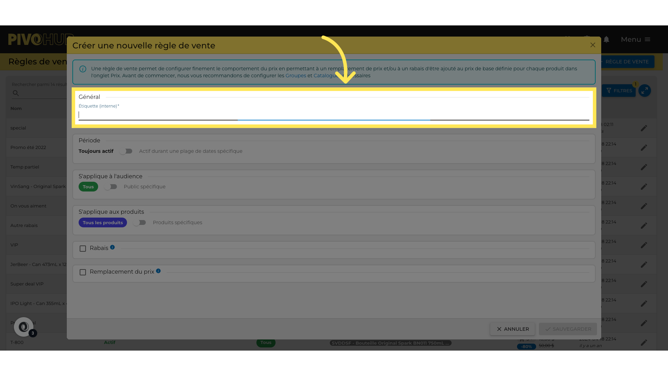Open the Filtres button
The height and width of the screenshot is (376, 668).
(x=619, y=91)
